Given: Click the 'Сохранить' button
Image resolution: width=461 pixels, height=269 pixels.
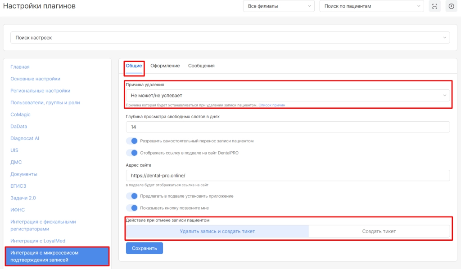Looking at the screenshot, I should (144, 248).
